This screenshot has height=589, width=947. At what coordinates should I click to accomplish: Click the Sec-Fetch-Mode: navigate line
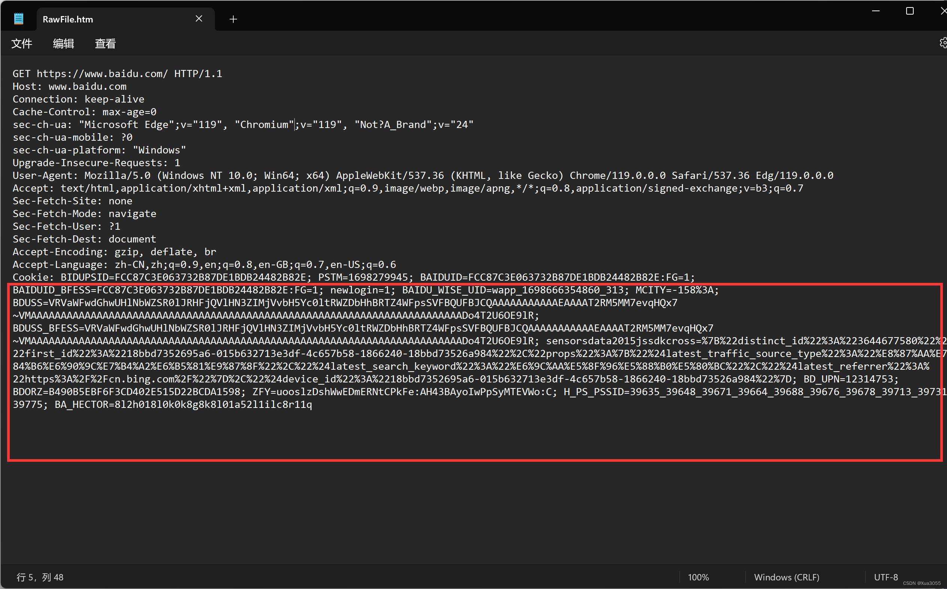pyautogui.click(x=85, y=214)
